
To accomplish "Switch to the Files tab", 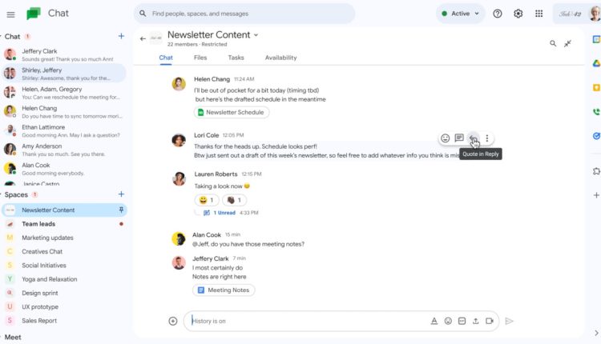I will [x=200, y=58].
